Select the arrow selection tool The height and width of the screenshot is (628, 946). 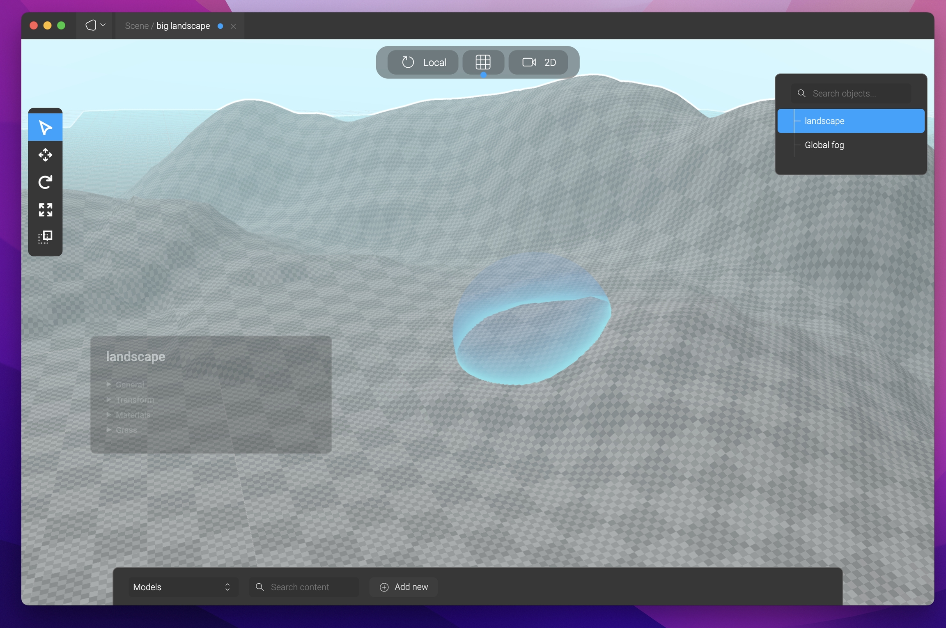pyautogui.click(x=45, y=127)
